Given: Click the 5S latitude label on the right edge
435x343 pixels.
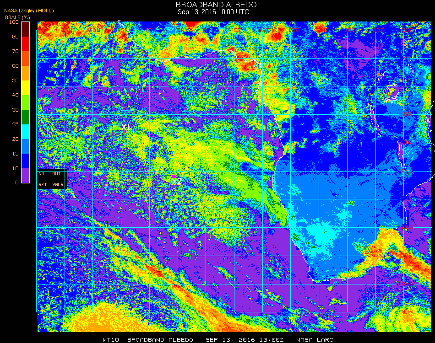Looking at the screenshot, I should click(x=407, y=114).
